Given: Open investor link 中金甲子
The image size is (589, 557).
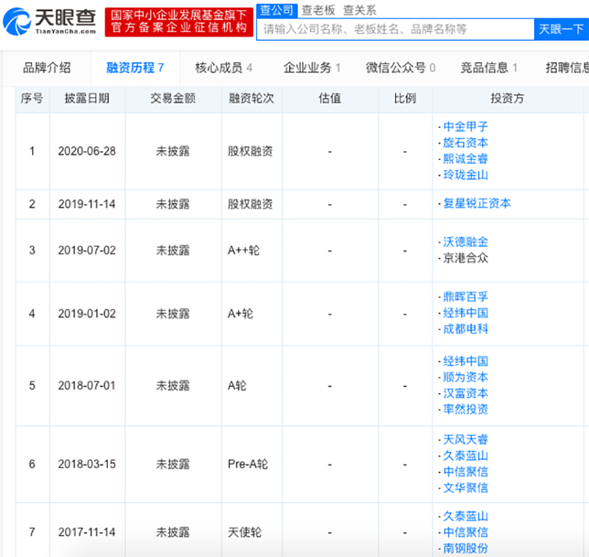Looking at the screenshot, I should click(x=465, y=127).
